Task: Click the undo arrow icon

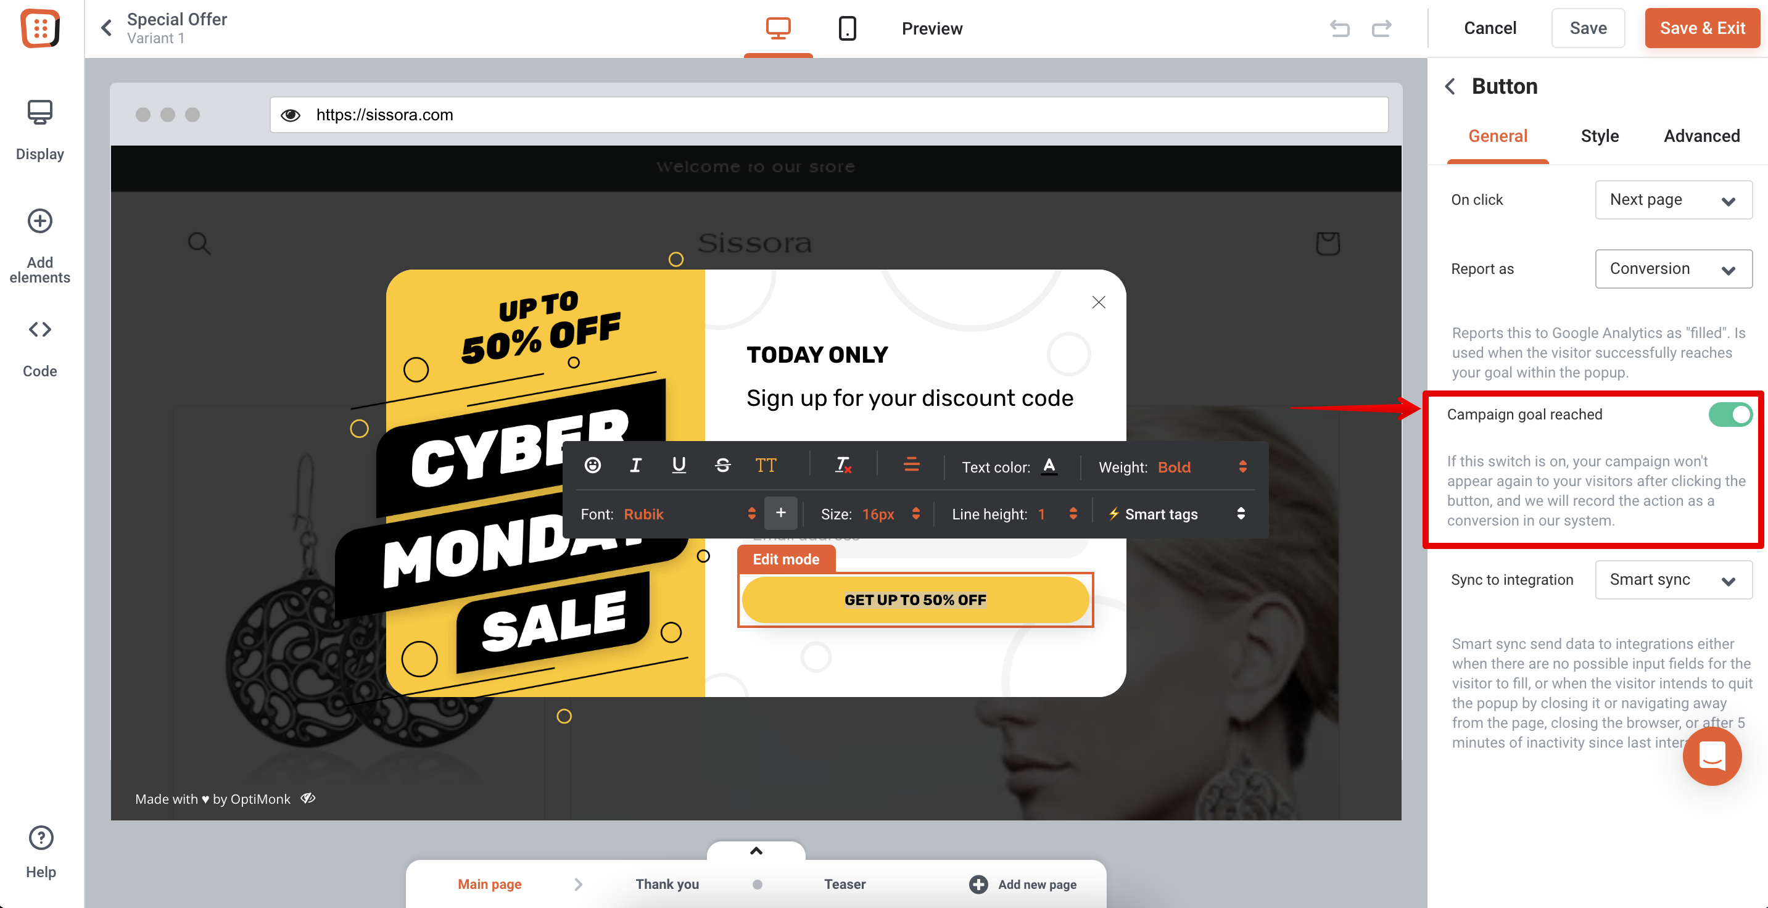Action: [x=1339, y=28]
